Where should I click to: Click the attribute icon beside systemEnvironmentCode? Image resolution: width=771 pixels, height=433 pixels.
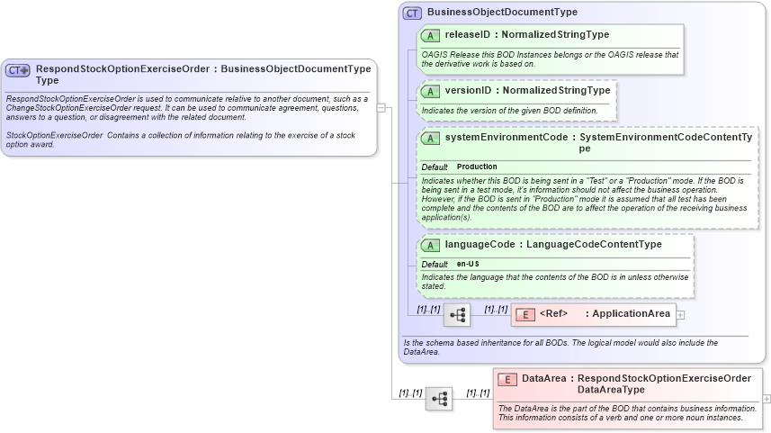coord(430,139)
